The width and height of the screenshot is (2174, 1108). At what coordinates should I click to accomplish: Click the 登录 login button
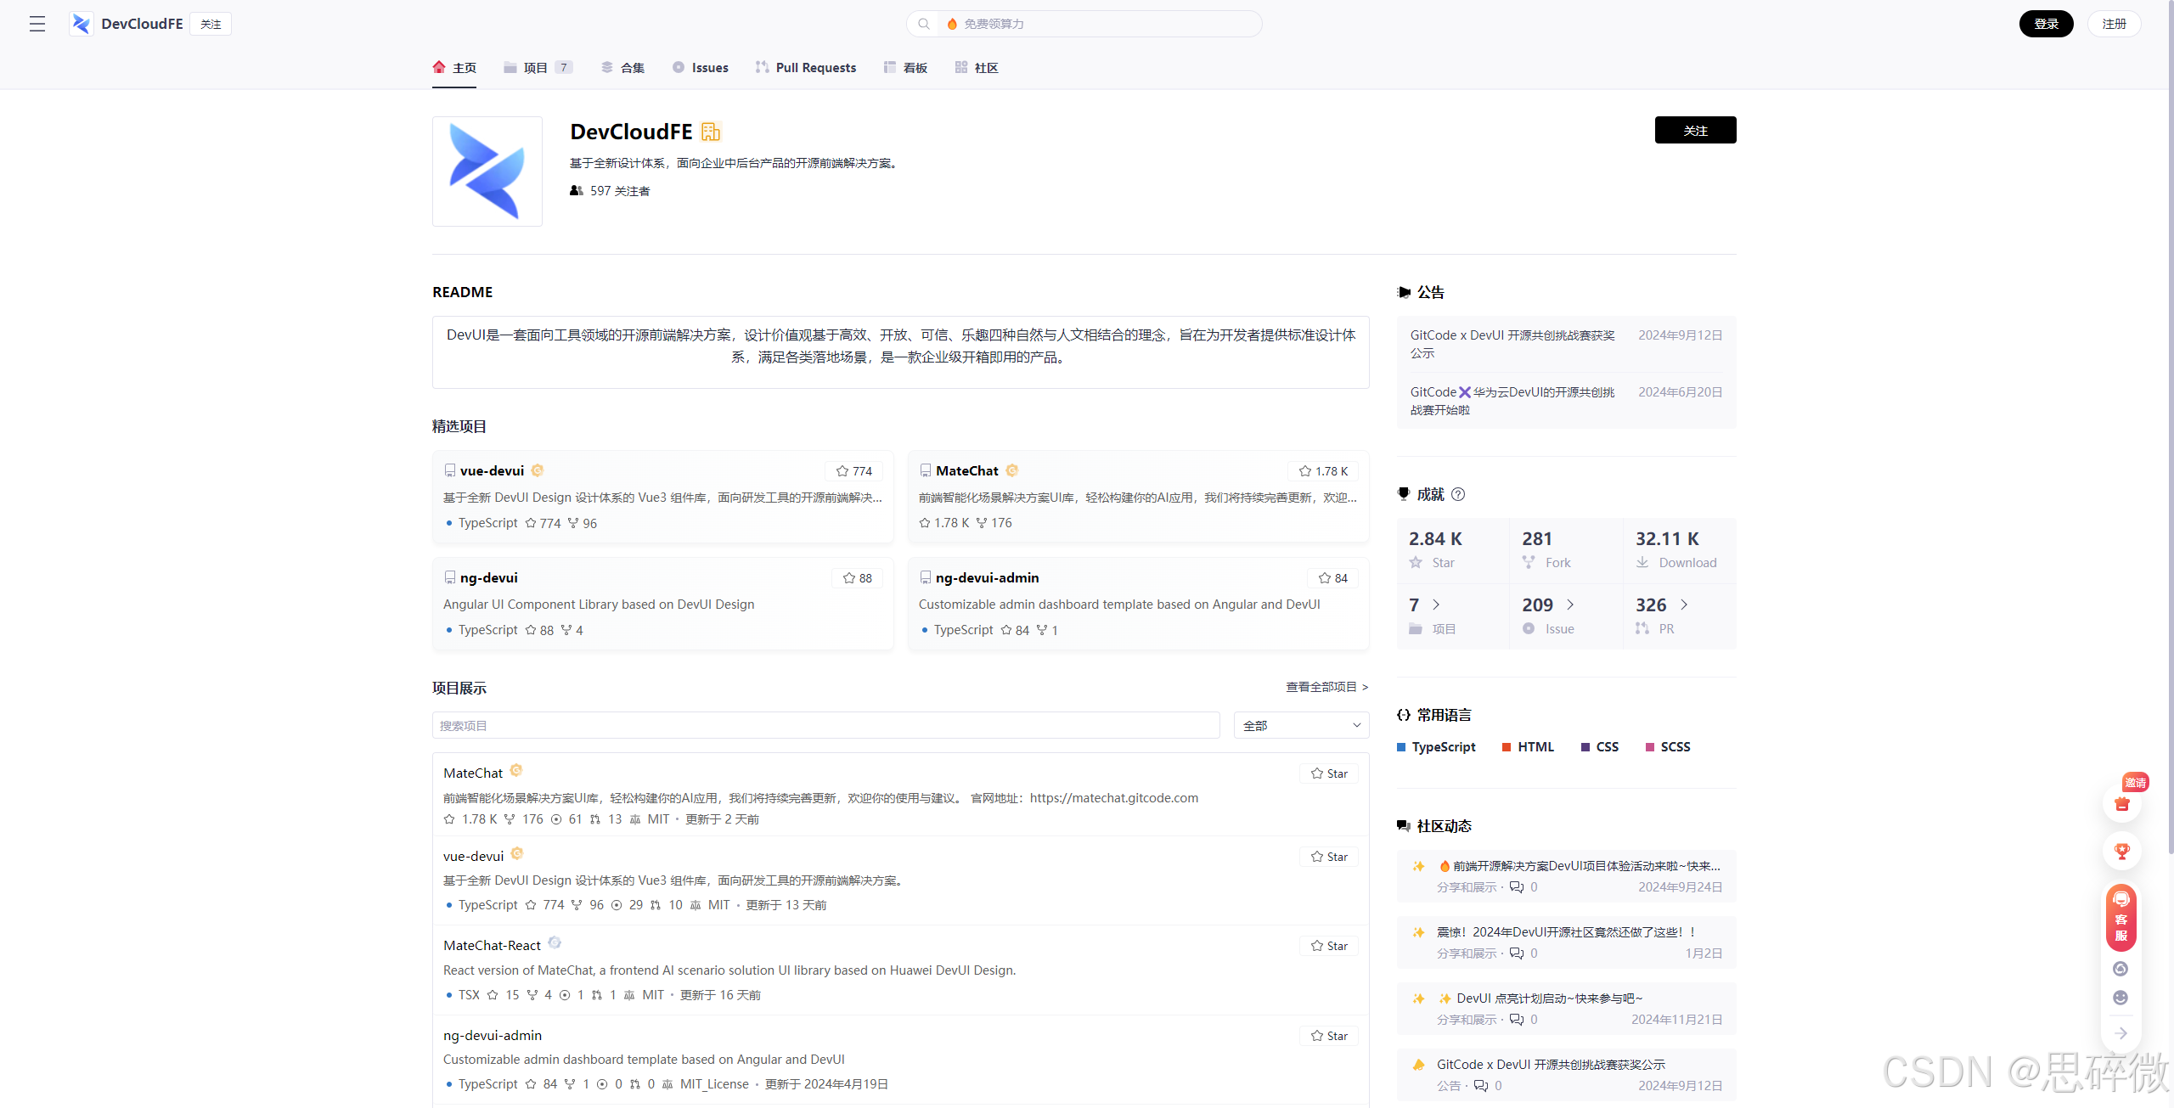click(2046, 24)
